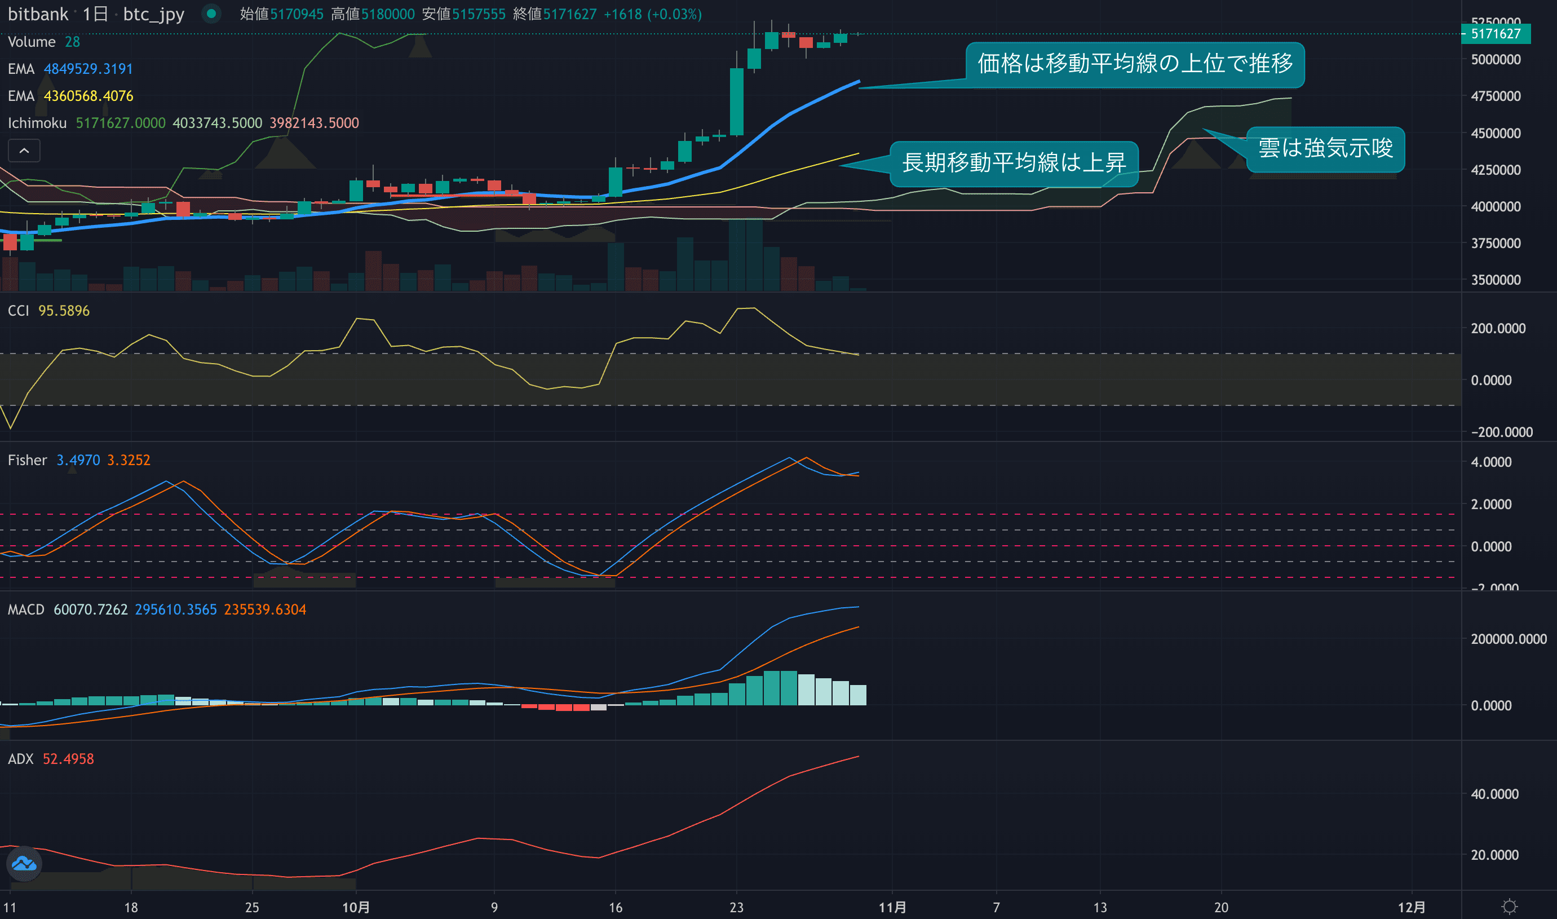
Task: Open chart settings gear icon
Action: click(x=1509, y=907)
